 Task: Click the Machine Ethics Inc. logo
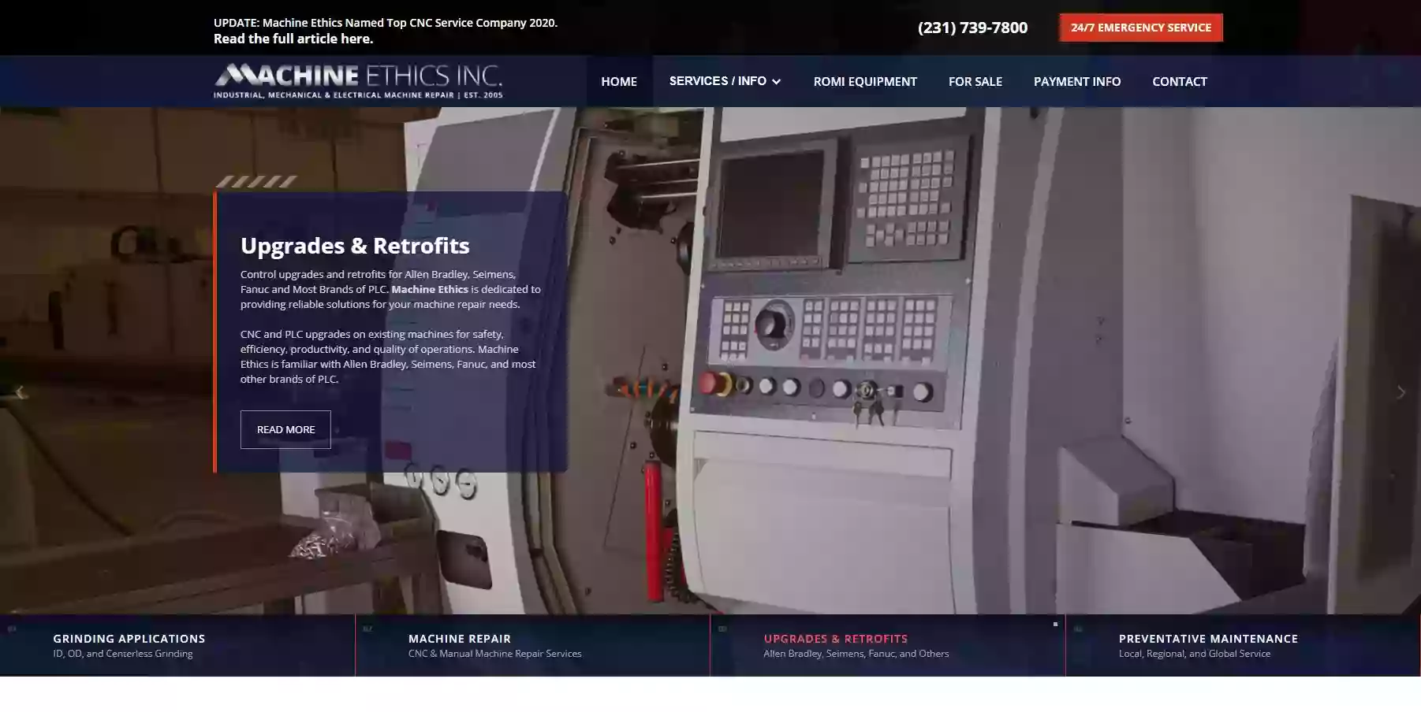click(358, 81)
